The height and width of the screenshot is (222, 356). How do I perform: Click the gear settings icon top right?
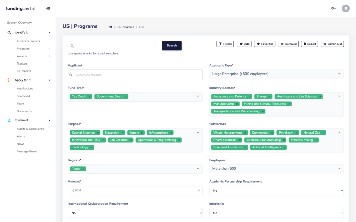(333, 8)
